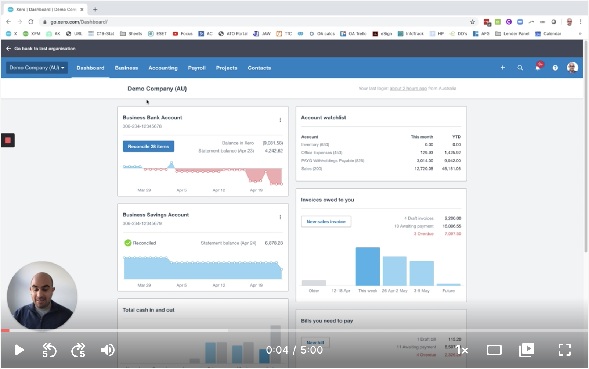Open Demo Company (AU) organisation dropdown
Viewport: 589px width, 369px height.
(x=37, y=68)
